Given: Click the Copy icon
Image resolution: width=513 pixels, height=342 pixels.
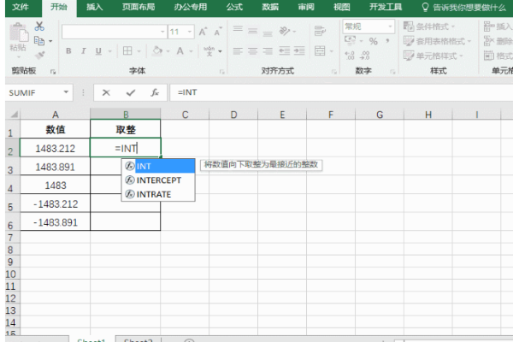Looking at the screenshot, I should click(x=39, y=41).
